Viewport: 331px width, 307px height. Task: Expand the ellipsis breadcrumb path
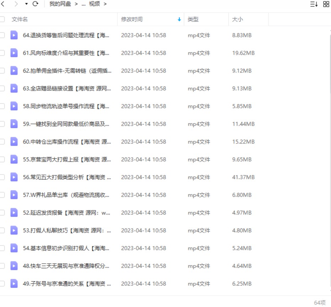point(84,4)
